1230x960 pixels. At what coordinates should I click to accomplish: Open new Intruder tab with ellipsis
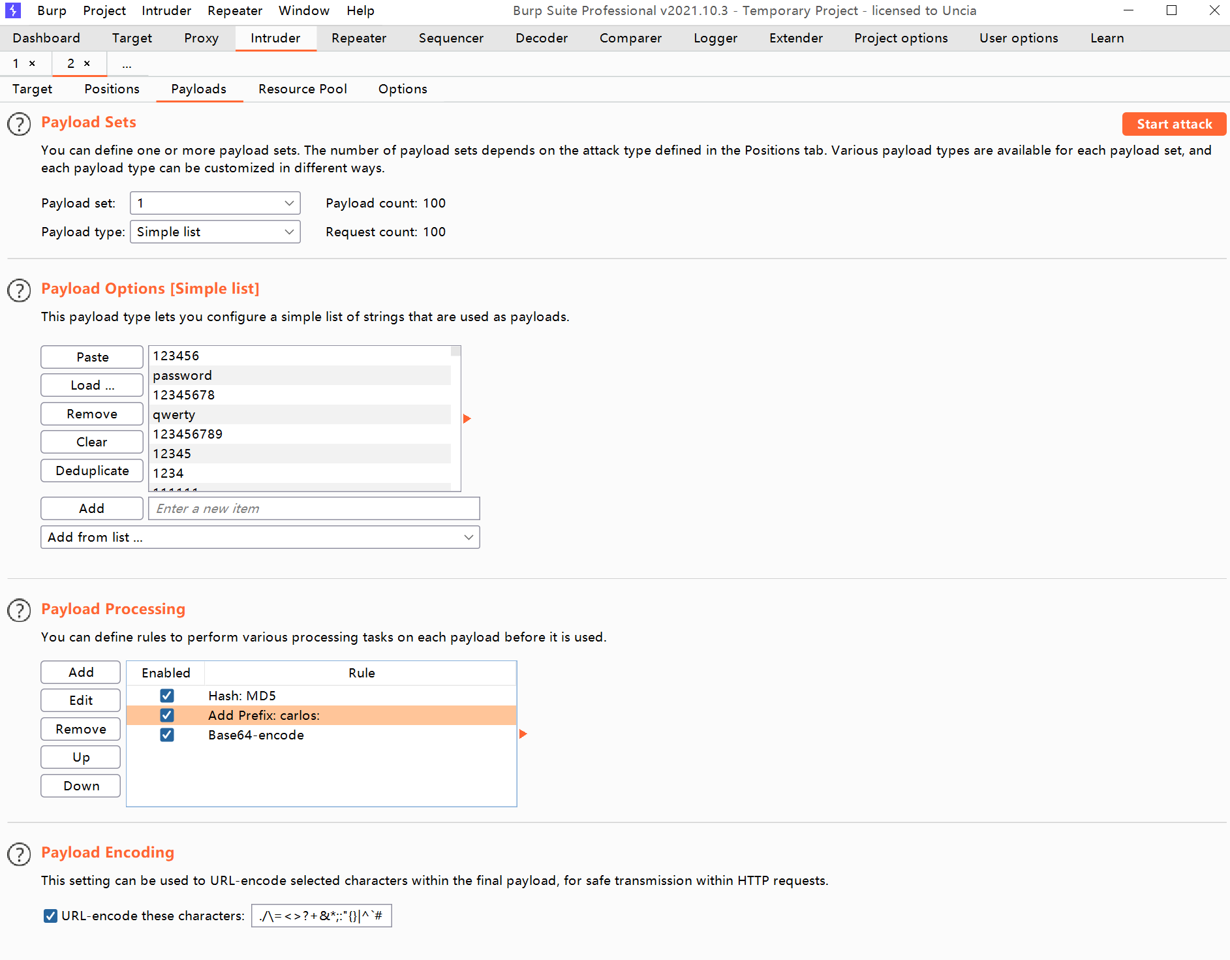127,64
